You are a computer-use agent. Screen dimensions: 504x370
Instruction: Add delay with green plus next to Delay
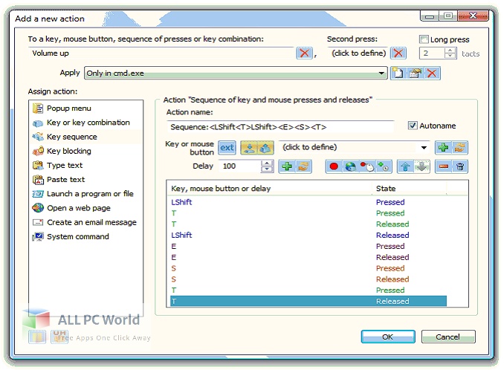click(287, 166)
